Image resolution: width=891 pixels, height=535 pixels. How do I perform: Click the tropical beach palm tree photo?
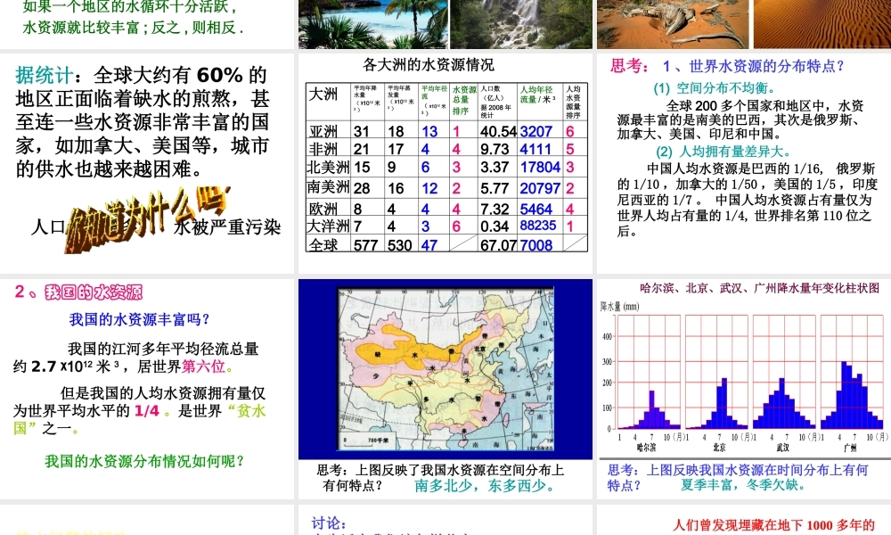click(x=373, y=24)
